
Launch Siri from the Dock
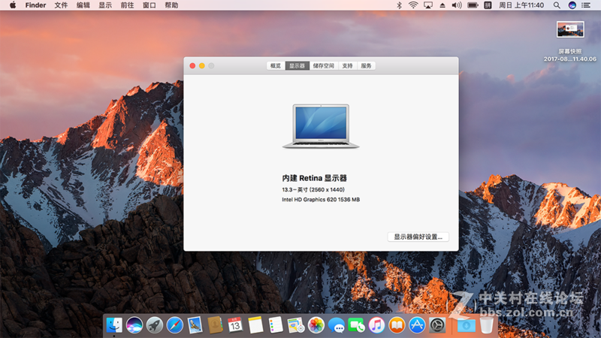point(134,325)
